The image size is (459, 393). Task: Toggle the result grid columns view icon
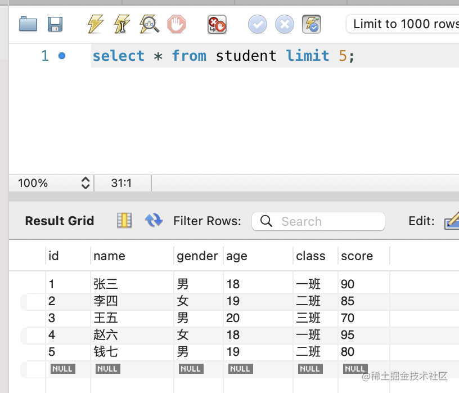coord(124,220)
